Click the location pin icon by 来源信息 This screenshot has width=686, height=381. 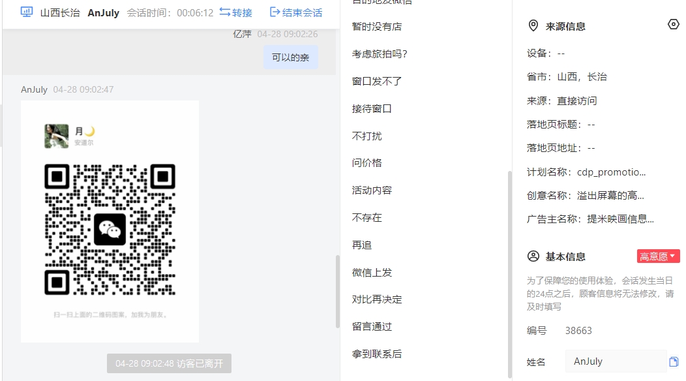[x=533, y=26]
